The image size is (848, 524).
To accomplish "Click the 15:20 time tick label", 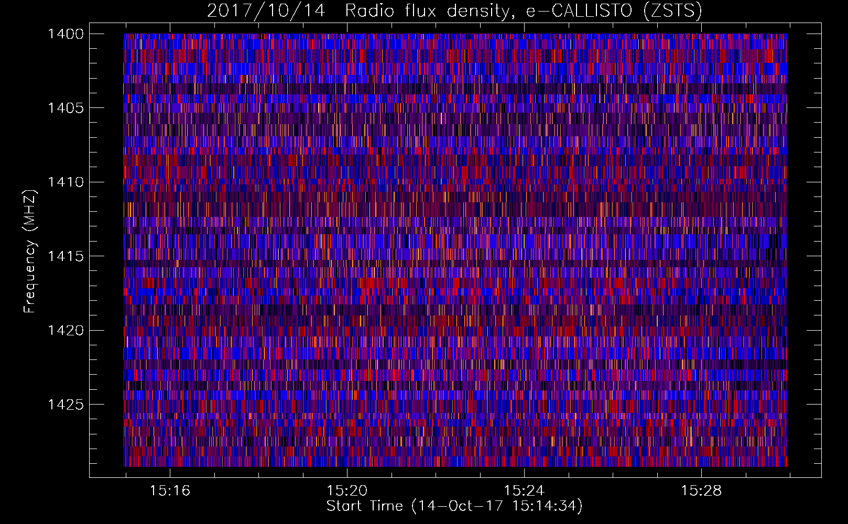I will point(347,491).
